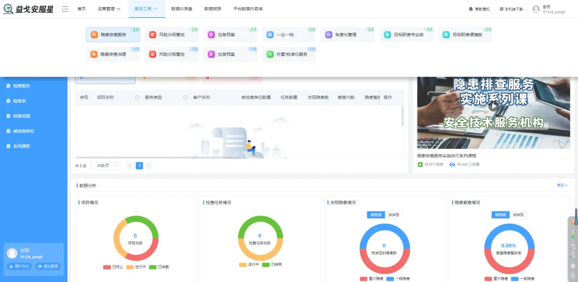Go to previous page arrow
Image resolution: width=578 pixels, height=282 pixels.
click(130, 166)
